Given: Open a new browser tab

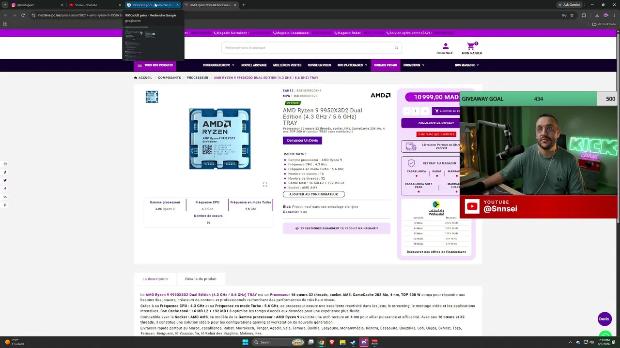Looking at the screenshot, I should point(243,5).
